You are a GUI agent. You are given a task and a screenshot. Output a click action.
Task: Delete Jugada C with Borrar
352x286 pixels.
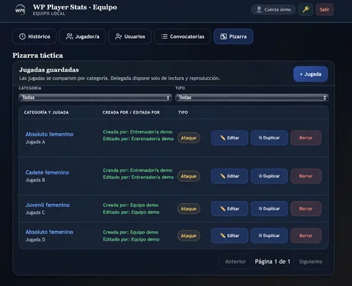tap(306, 209)
